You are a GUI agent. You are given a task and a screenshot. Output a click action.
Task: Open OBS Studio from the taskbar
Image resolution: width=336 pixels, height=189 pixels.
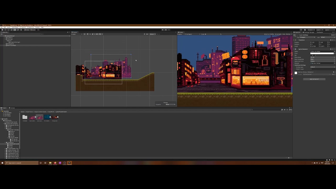65,163
